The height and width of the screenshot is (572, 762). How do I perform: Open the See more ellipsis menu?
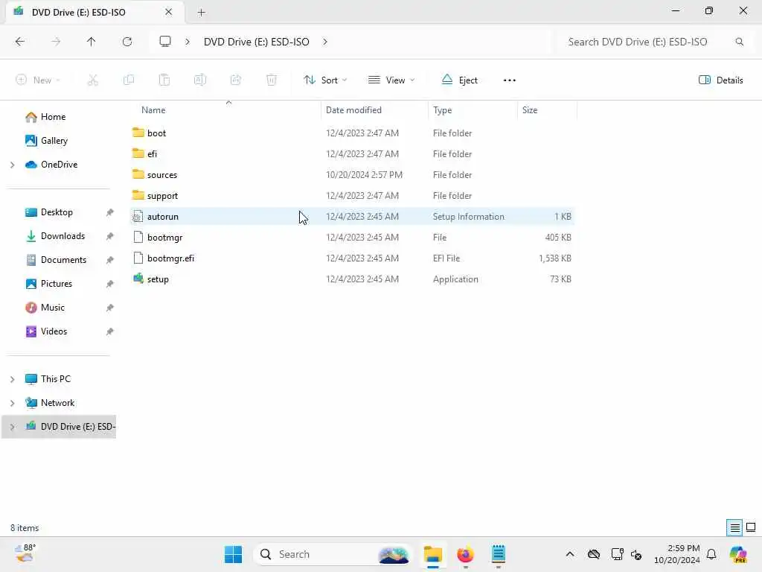point(509,80)
